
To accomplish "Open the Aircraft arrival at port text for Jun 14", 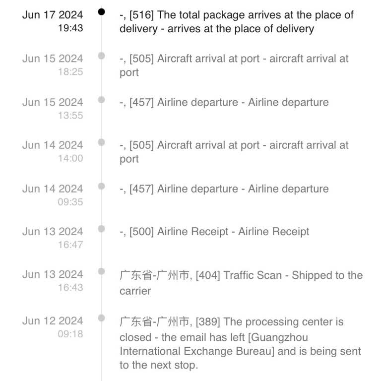I will [x=234, y=152].
